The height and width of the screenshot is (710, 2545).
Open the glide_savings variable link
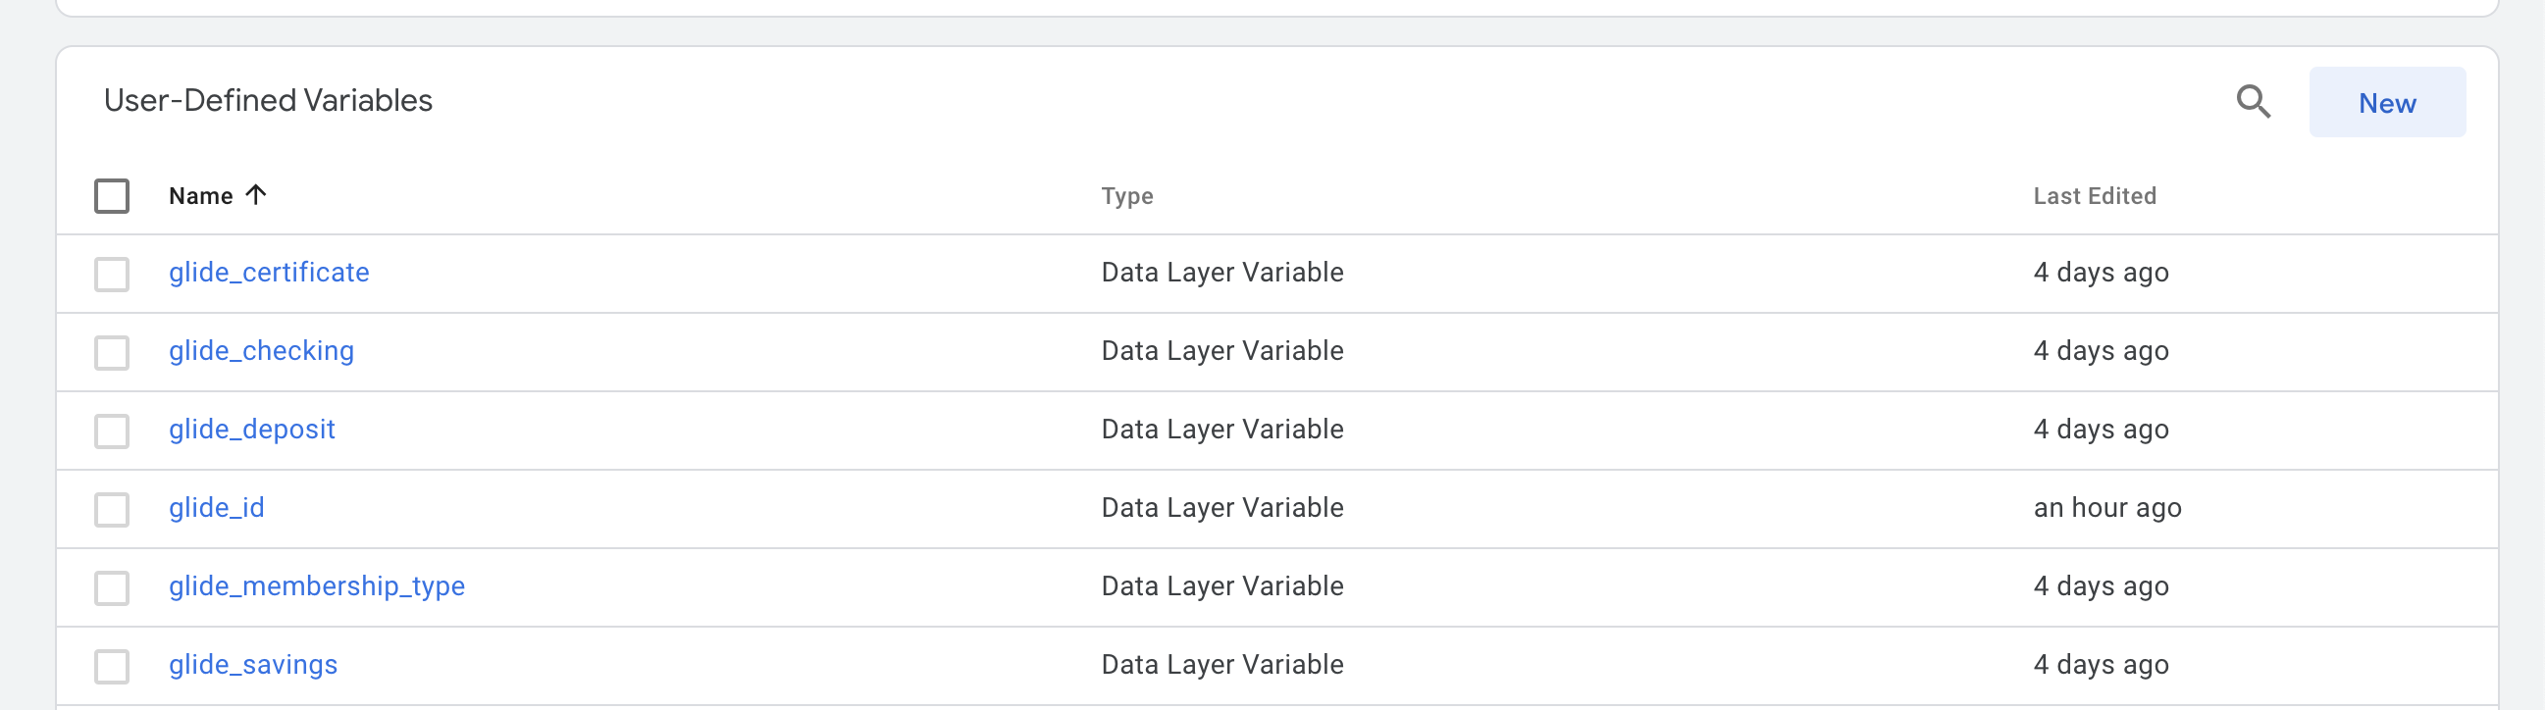[x=253, y=665]
